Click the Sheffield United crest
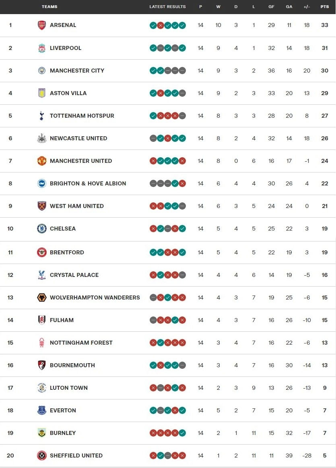The height and width of the screenshot is (468, 336). tap(42, 456)
